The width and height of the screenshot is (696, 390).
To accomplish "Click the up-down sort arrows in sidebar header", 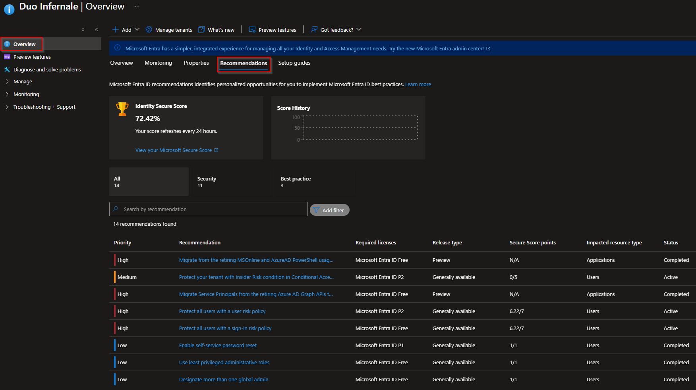I will click(83, 30).
